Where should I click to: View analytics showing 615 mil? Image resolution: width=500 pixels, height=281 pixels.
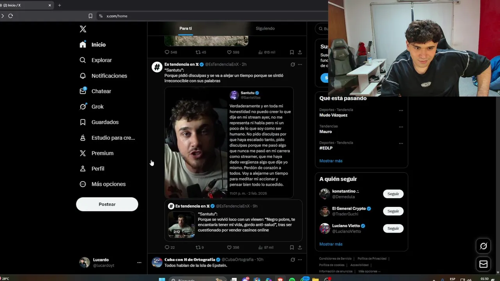pos(267,52)
